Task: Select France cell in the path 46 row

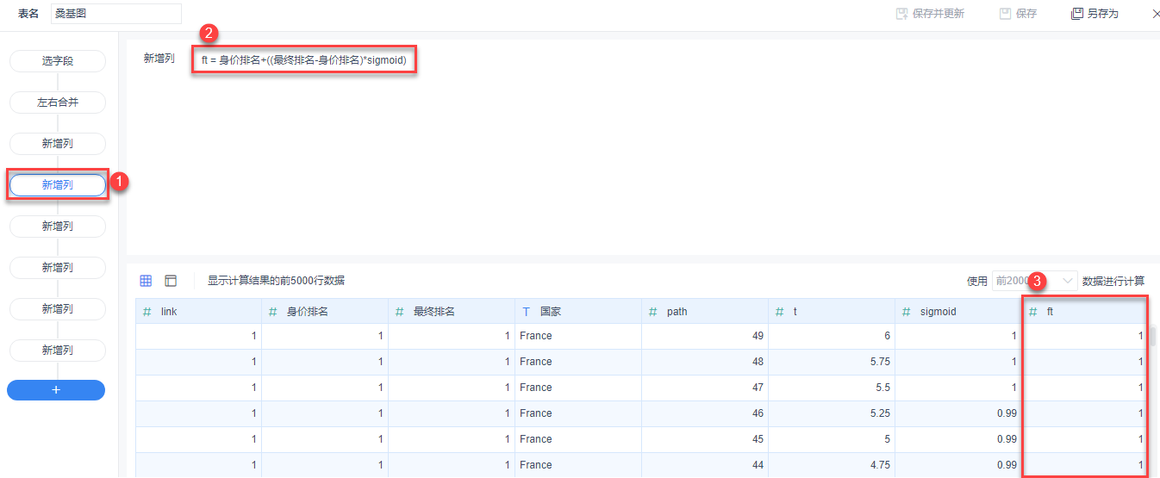Action: (x=578, y=413)
